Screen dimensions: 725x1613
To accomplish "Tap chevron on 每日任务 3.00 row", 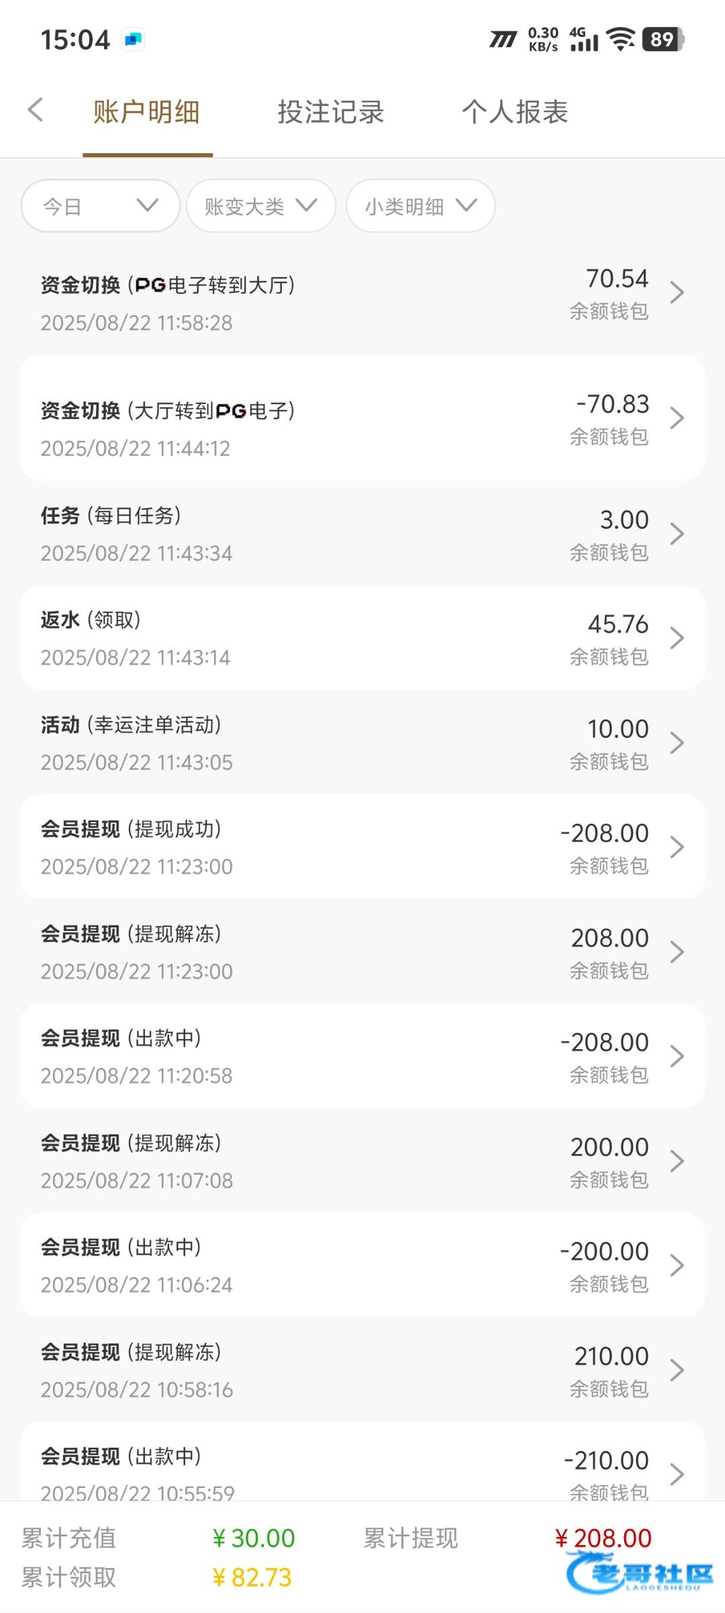I will coord(677,534).
